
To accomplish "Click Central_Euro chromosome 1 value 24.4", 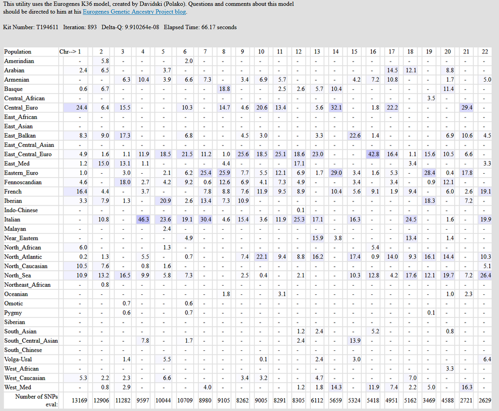I will pyautogui.click(x=81, y=108).
